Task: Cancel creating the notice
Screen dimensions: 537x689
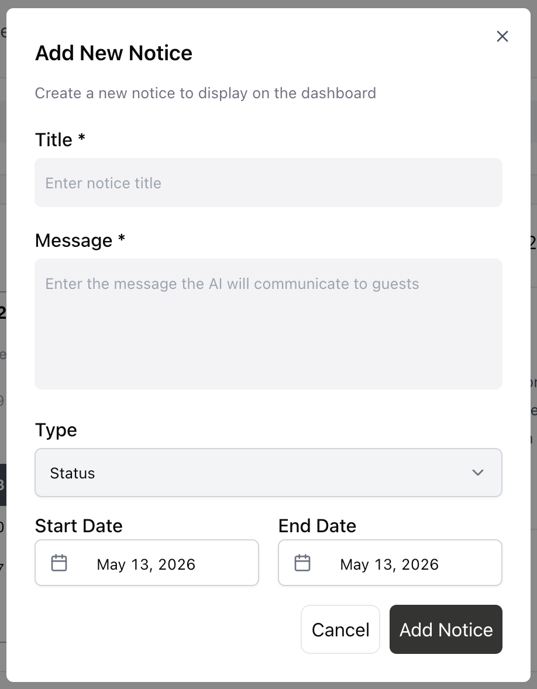Action: click(340, 629)
